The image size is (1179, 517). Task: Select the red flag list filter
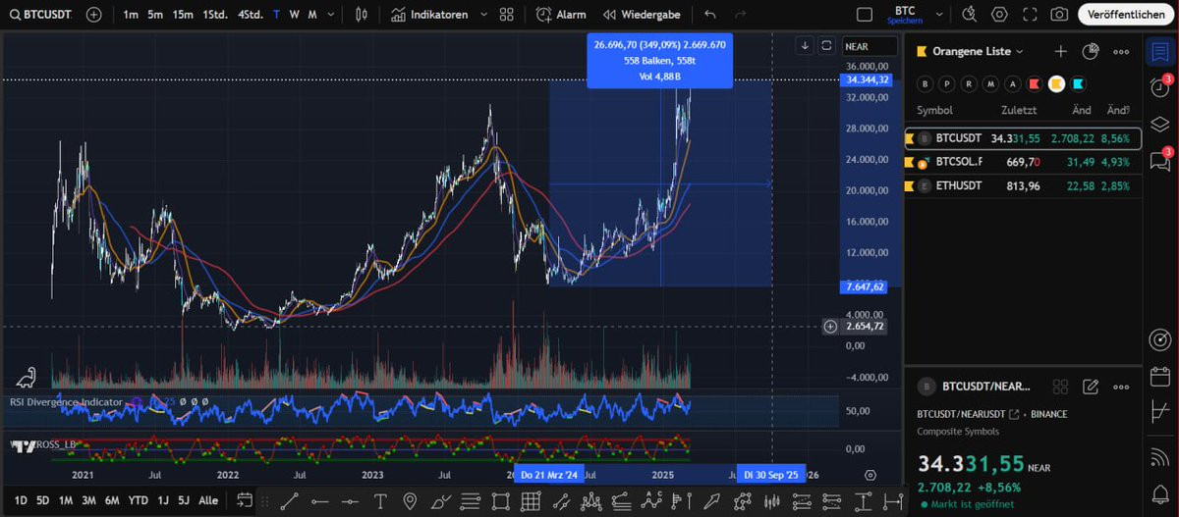(x=1033, y=83)
